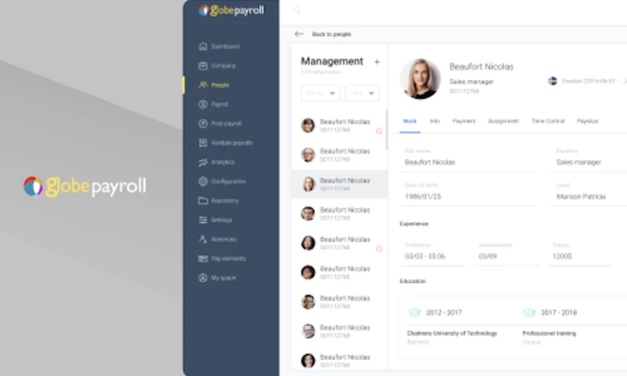The height and width of the screenshot is (376, 627).
Task: Click the Experience section heading
Action: pos(414,224)
